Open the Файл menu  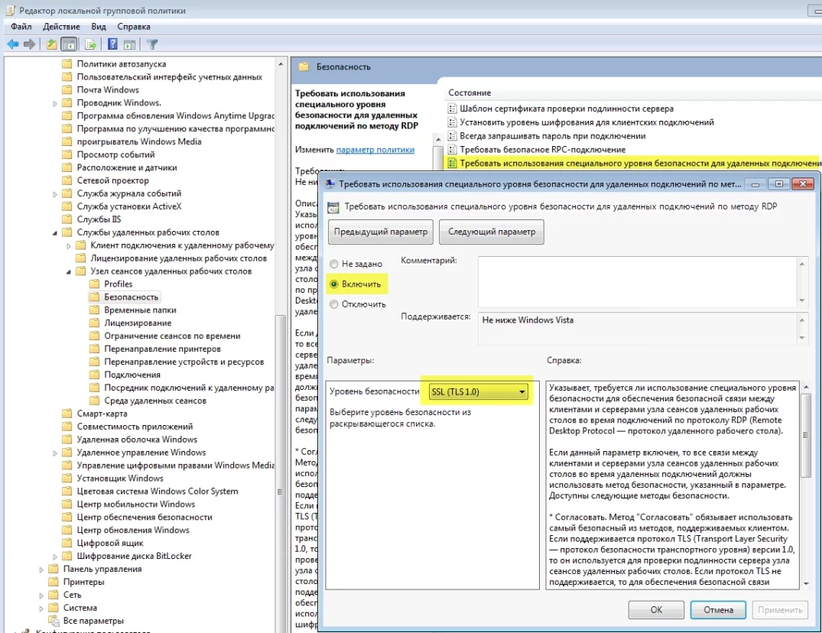pos(21,27)
